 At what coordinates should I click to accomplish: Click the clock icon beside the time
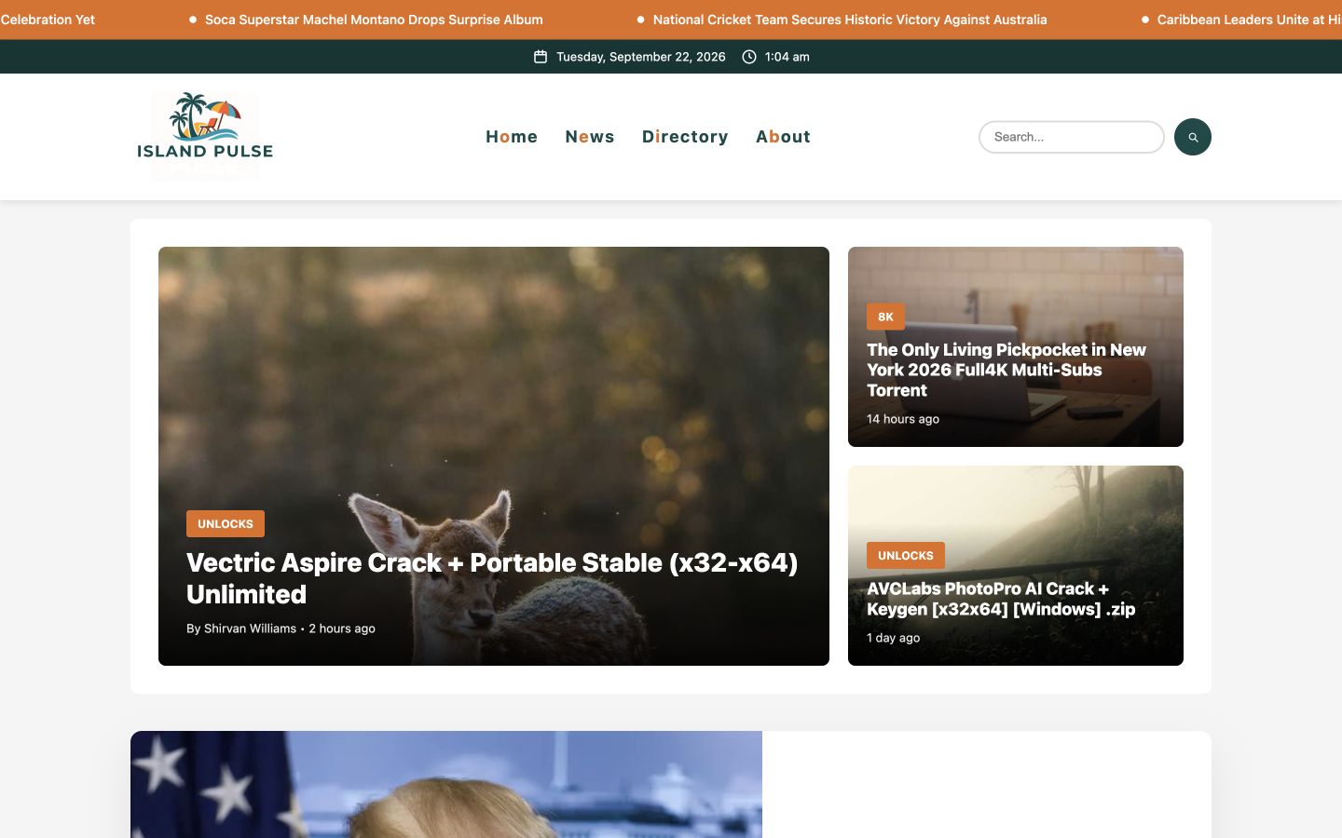tap(749, 57)
